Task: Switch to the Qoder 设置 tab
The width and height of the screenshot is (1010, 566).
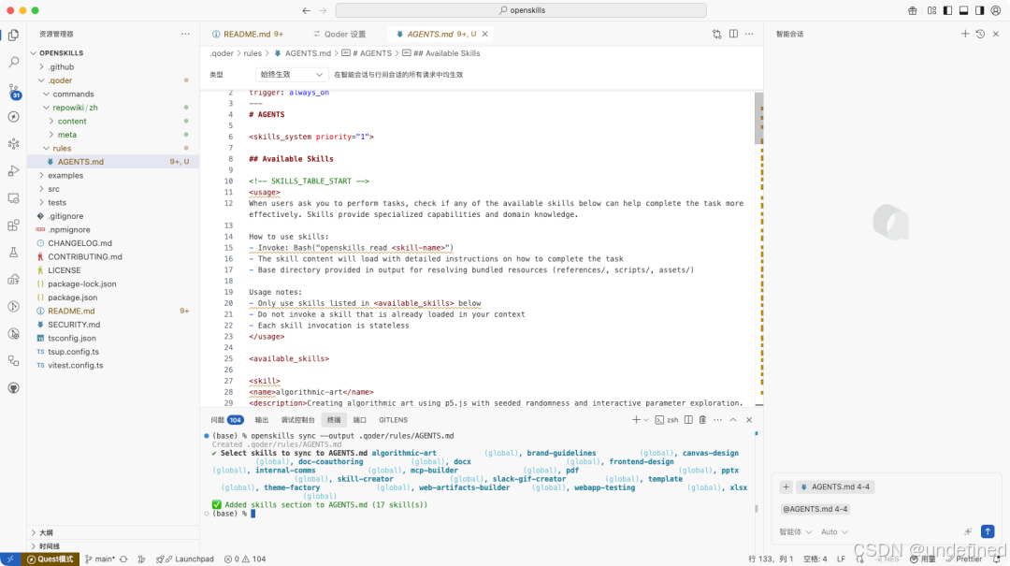Action: coord(339,35)
